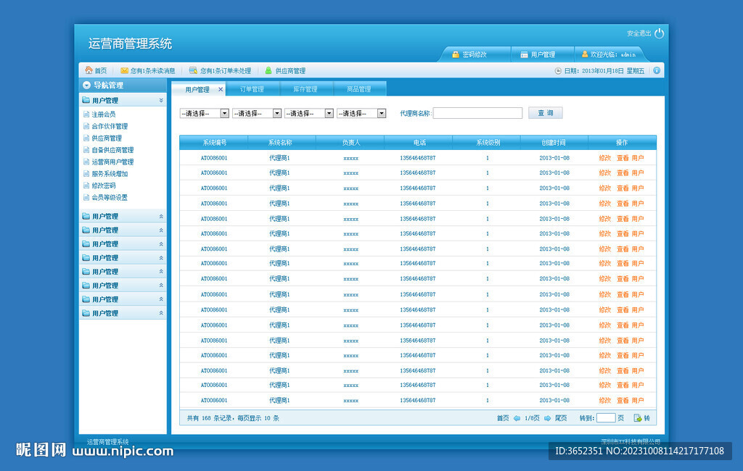
Task: Click 尾页 in the pagination bar
Action: click(x=561, y=418)
